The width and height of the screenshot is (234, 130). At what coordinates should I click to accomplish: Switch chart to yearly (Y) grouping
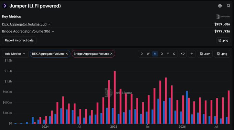pos(168,54)
